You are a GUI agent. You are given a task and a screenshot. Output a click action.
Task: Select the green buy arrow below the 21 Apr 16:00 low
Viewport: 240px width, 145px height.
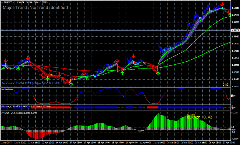[158, 73]
